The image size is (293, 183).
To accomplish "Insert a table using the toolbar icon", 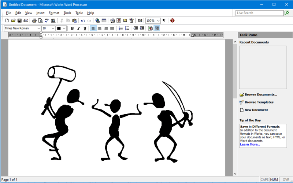I will click(x=104, y=21).
